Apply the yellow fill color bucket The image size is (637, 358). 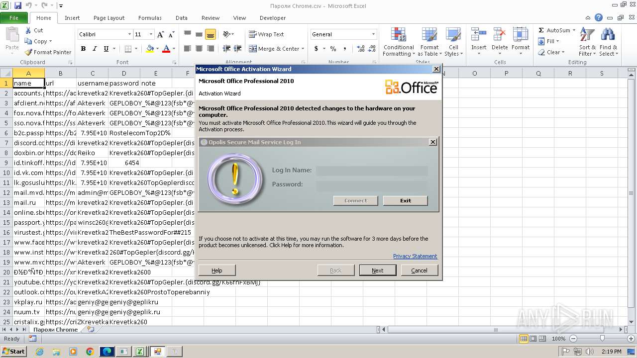(x=150, y=49)
